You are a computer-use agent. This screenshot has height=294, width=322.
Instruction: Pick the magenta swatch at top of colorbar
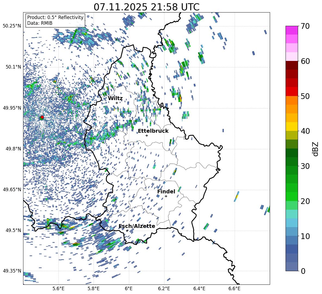[x=292, y=30]
